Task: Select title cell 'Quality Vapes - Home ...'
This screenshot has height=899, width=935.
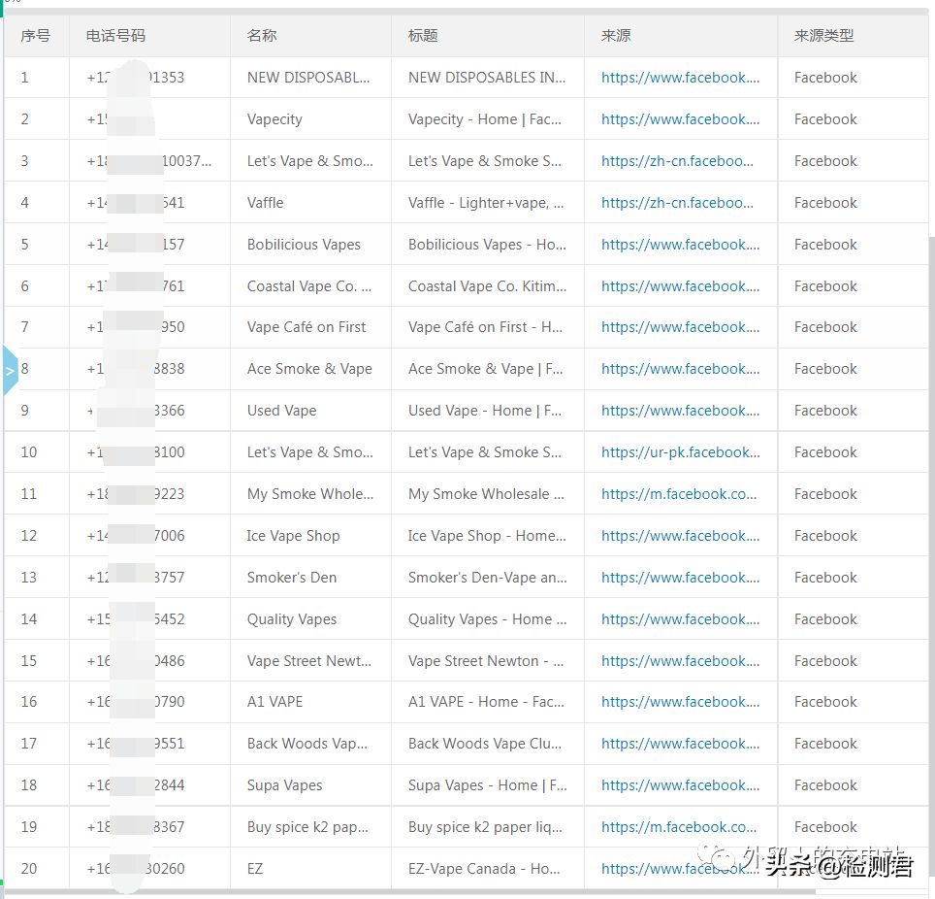Action: click(487, 619)
